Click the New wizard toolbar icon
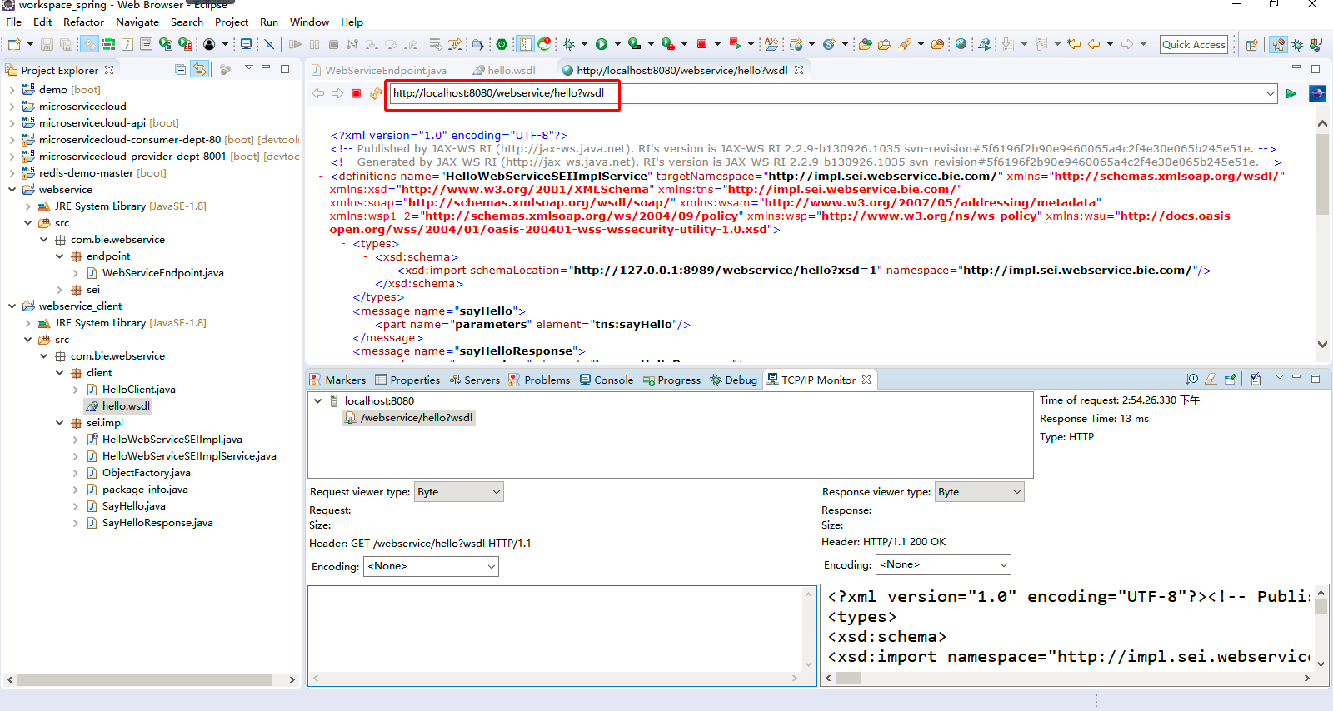This screenshot has height=711, width=1333. tap(13, 44)
